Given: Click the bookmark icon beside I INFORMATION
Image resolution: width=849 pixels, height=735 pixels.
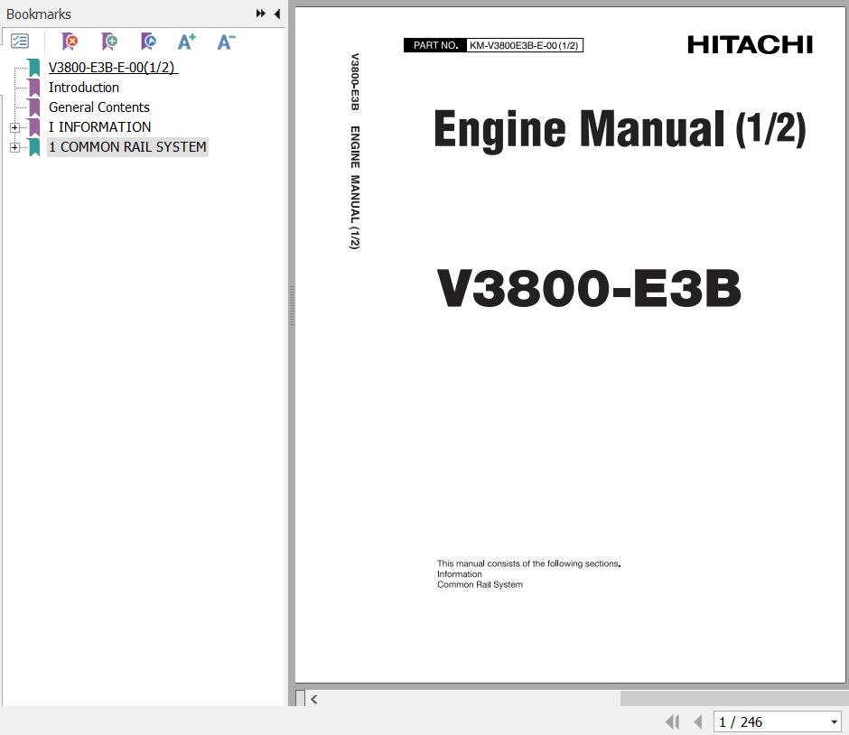Looking at the screenshot, I should pos(34,127).
